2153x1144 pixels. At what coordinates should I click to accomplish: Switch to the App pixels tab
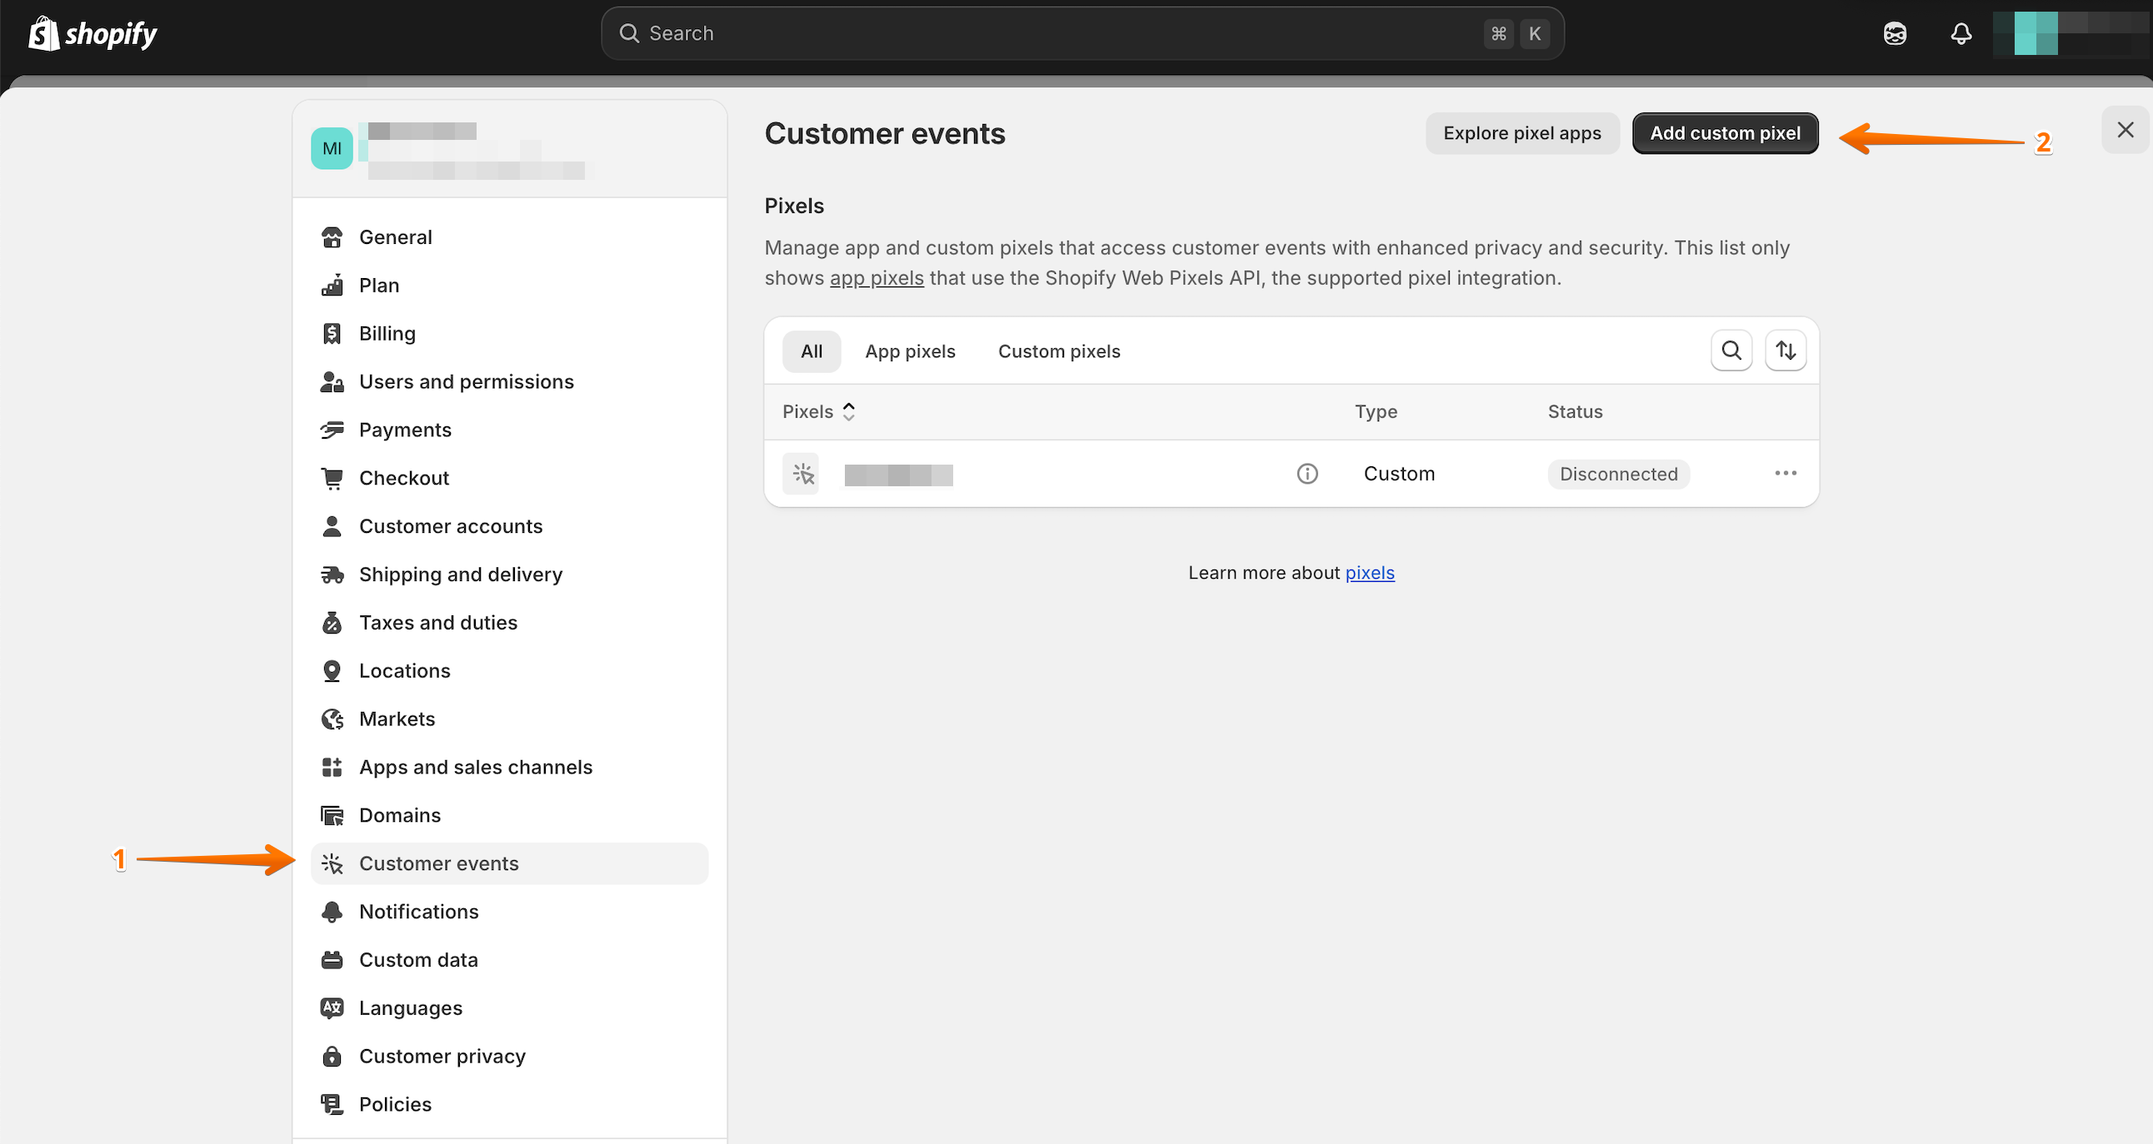[x=909, y=351]
